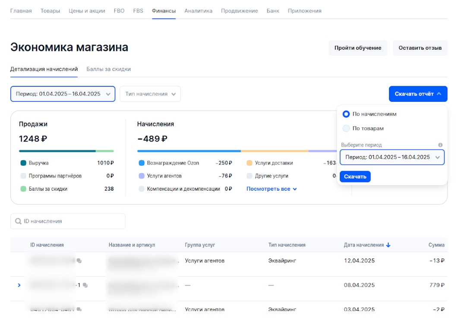Screen dimensions: 458x324
Task: Click the 12.04.2025 date cell
Action: click(359, 261)
